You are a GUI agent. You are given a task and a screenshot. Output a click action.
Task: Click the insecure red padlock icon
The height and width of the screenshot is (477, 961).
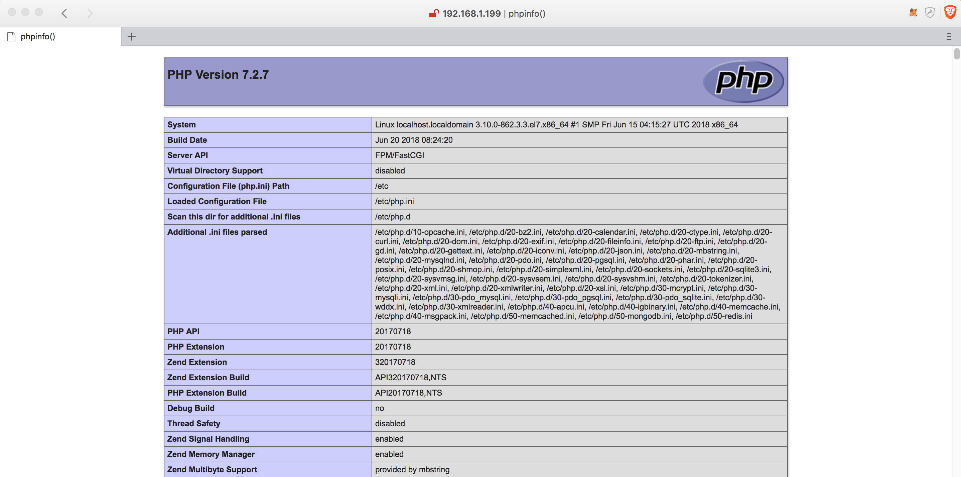point(433,13)
